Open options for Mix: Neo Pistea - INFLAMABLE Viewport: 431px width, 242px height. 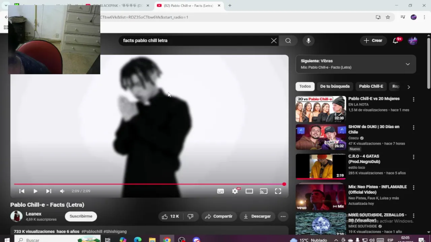(x=413, y=188)
